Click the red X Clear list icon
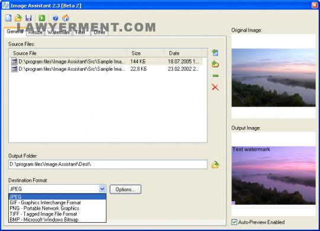The height and width of the screenshot is (231, 320). point(215,87)
